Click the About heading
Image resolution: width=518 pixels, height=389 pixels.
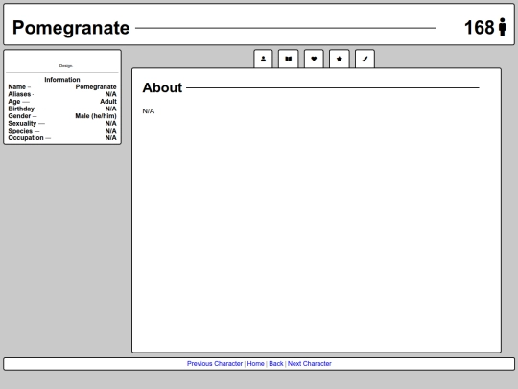[x=162, y=87]
